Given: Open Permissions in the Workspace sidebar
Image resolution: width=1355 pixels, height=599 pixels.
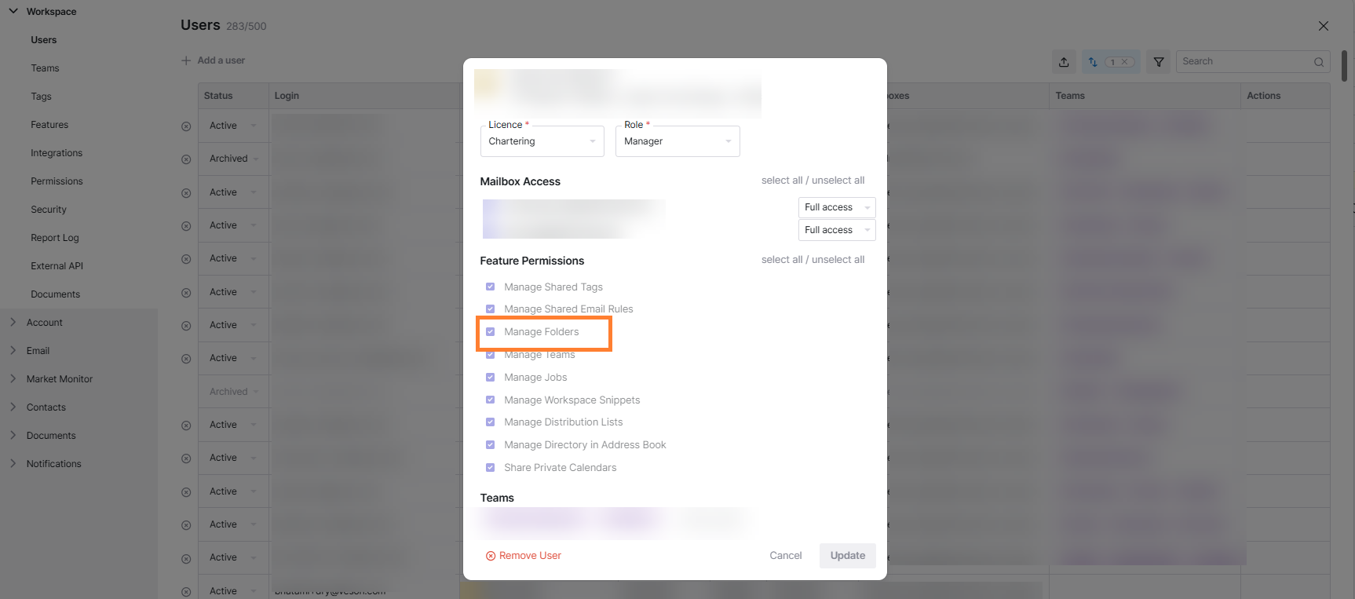Looking at the screenshot, I should click(x=57, y=181).
